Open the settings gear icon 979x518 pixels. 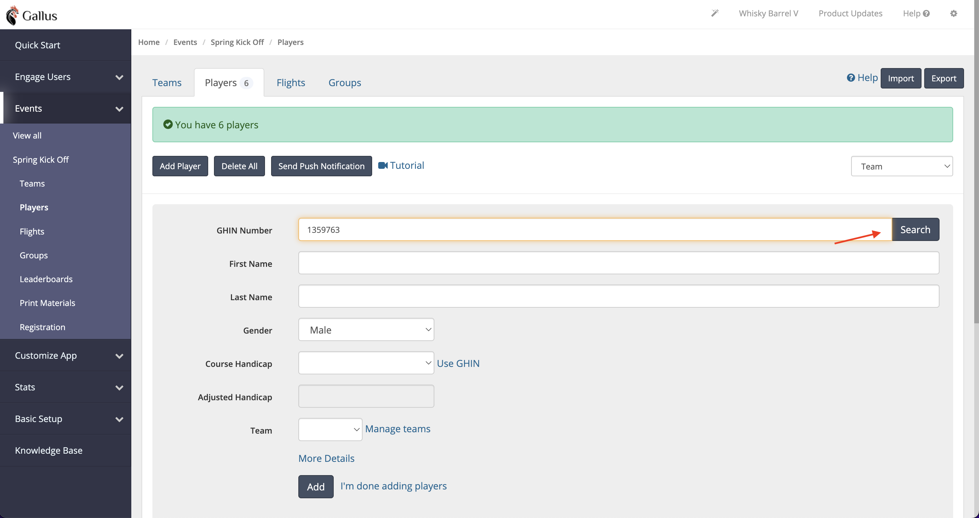tap(953, 14)
